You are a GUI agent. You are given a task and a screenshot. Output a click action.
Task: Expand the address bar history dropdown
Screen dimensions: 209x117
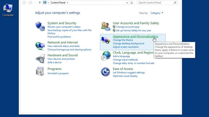(127, 3)
